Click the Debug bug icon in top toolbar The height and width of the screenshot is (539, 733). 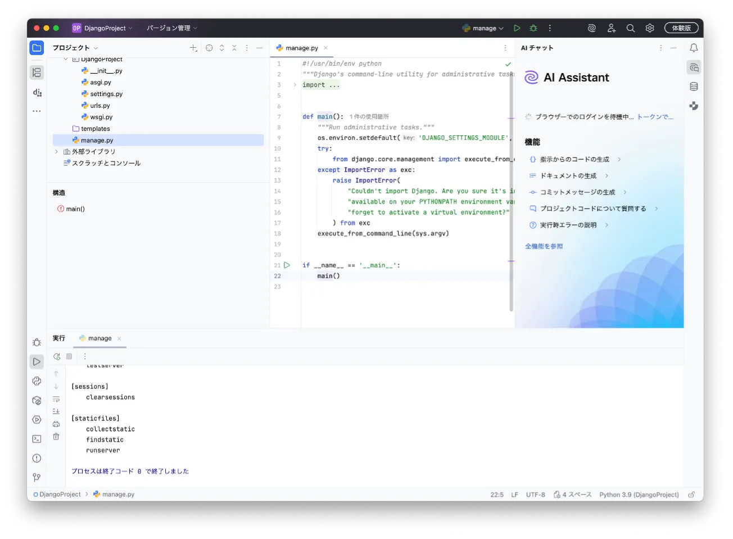533,28
